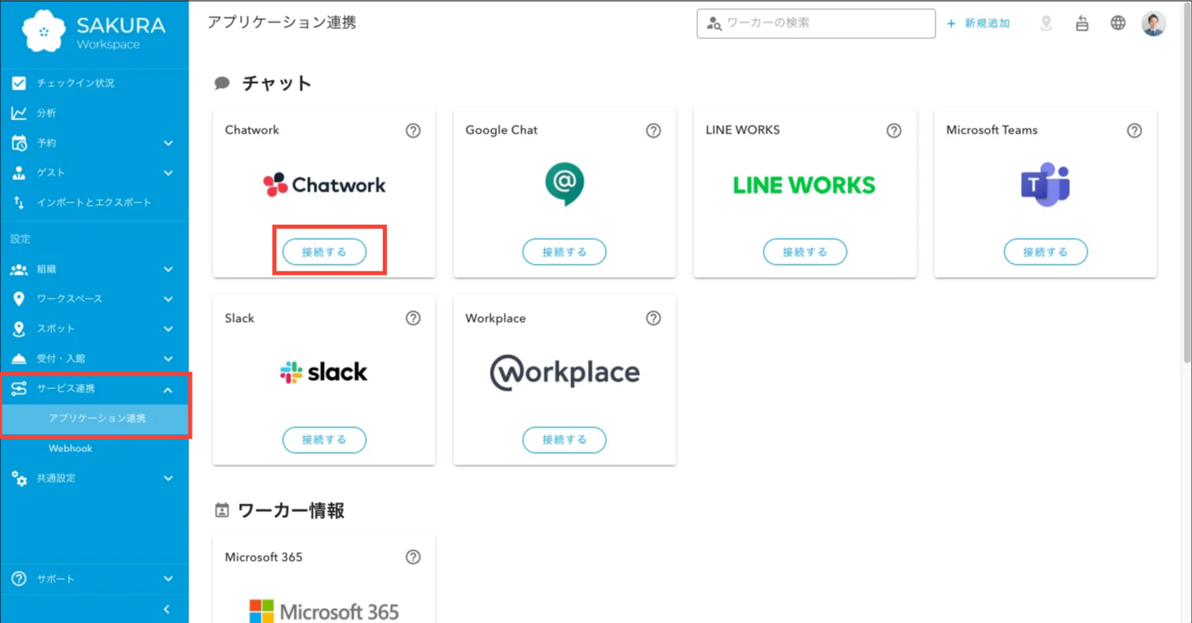Click the ワーカー情報 section heading
1192x623 pixels.
291,511
